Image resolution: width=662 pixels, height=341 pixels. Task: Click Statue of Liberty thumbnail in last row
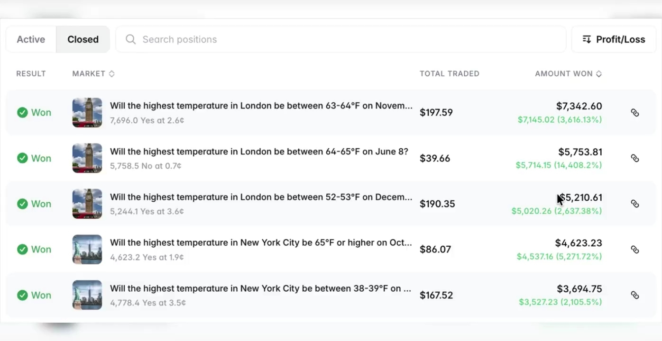(x=87, y=295)
